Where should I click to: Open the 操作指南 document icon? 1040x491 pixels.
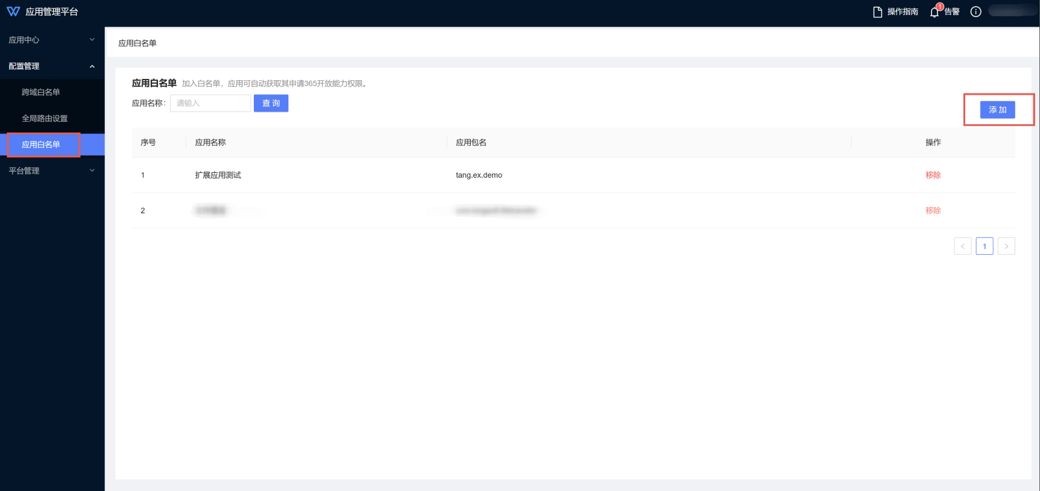[x=878, y=12]
